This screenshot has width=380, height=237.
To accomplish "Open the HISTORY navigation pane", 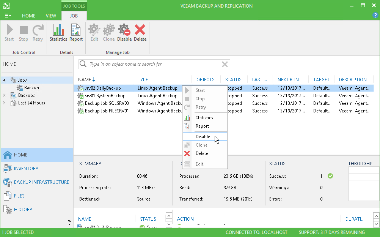I will [37, 210].
